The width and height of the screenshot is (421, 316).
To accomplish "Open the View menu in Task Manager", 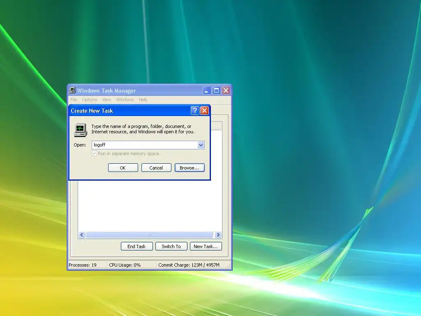I will 106,100.
